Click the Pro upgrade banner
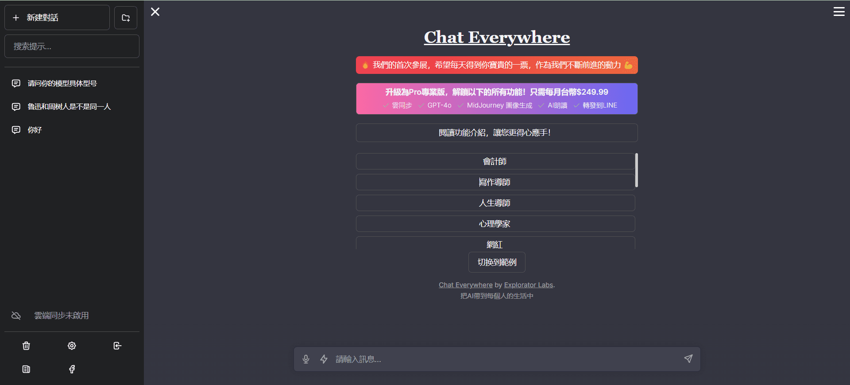The width and height of the screenshot is (850, 385). [x=497, y=99]
